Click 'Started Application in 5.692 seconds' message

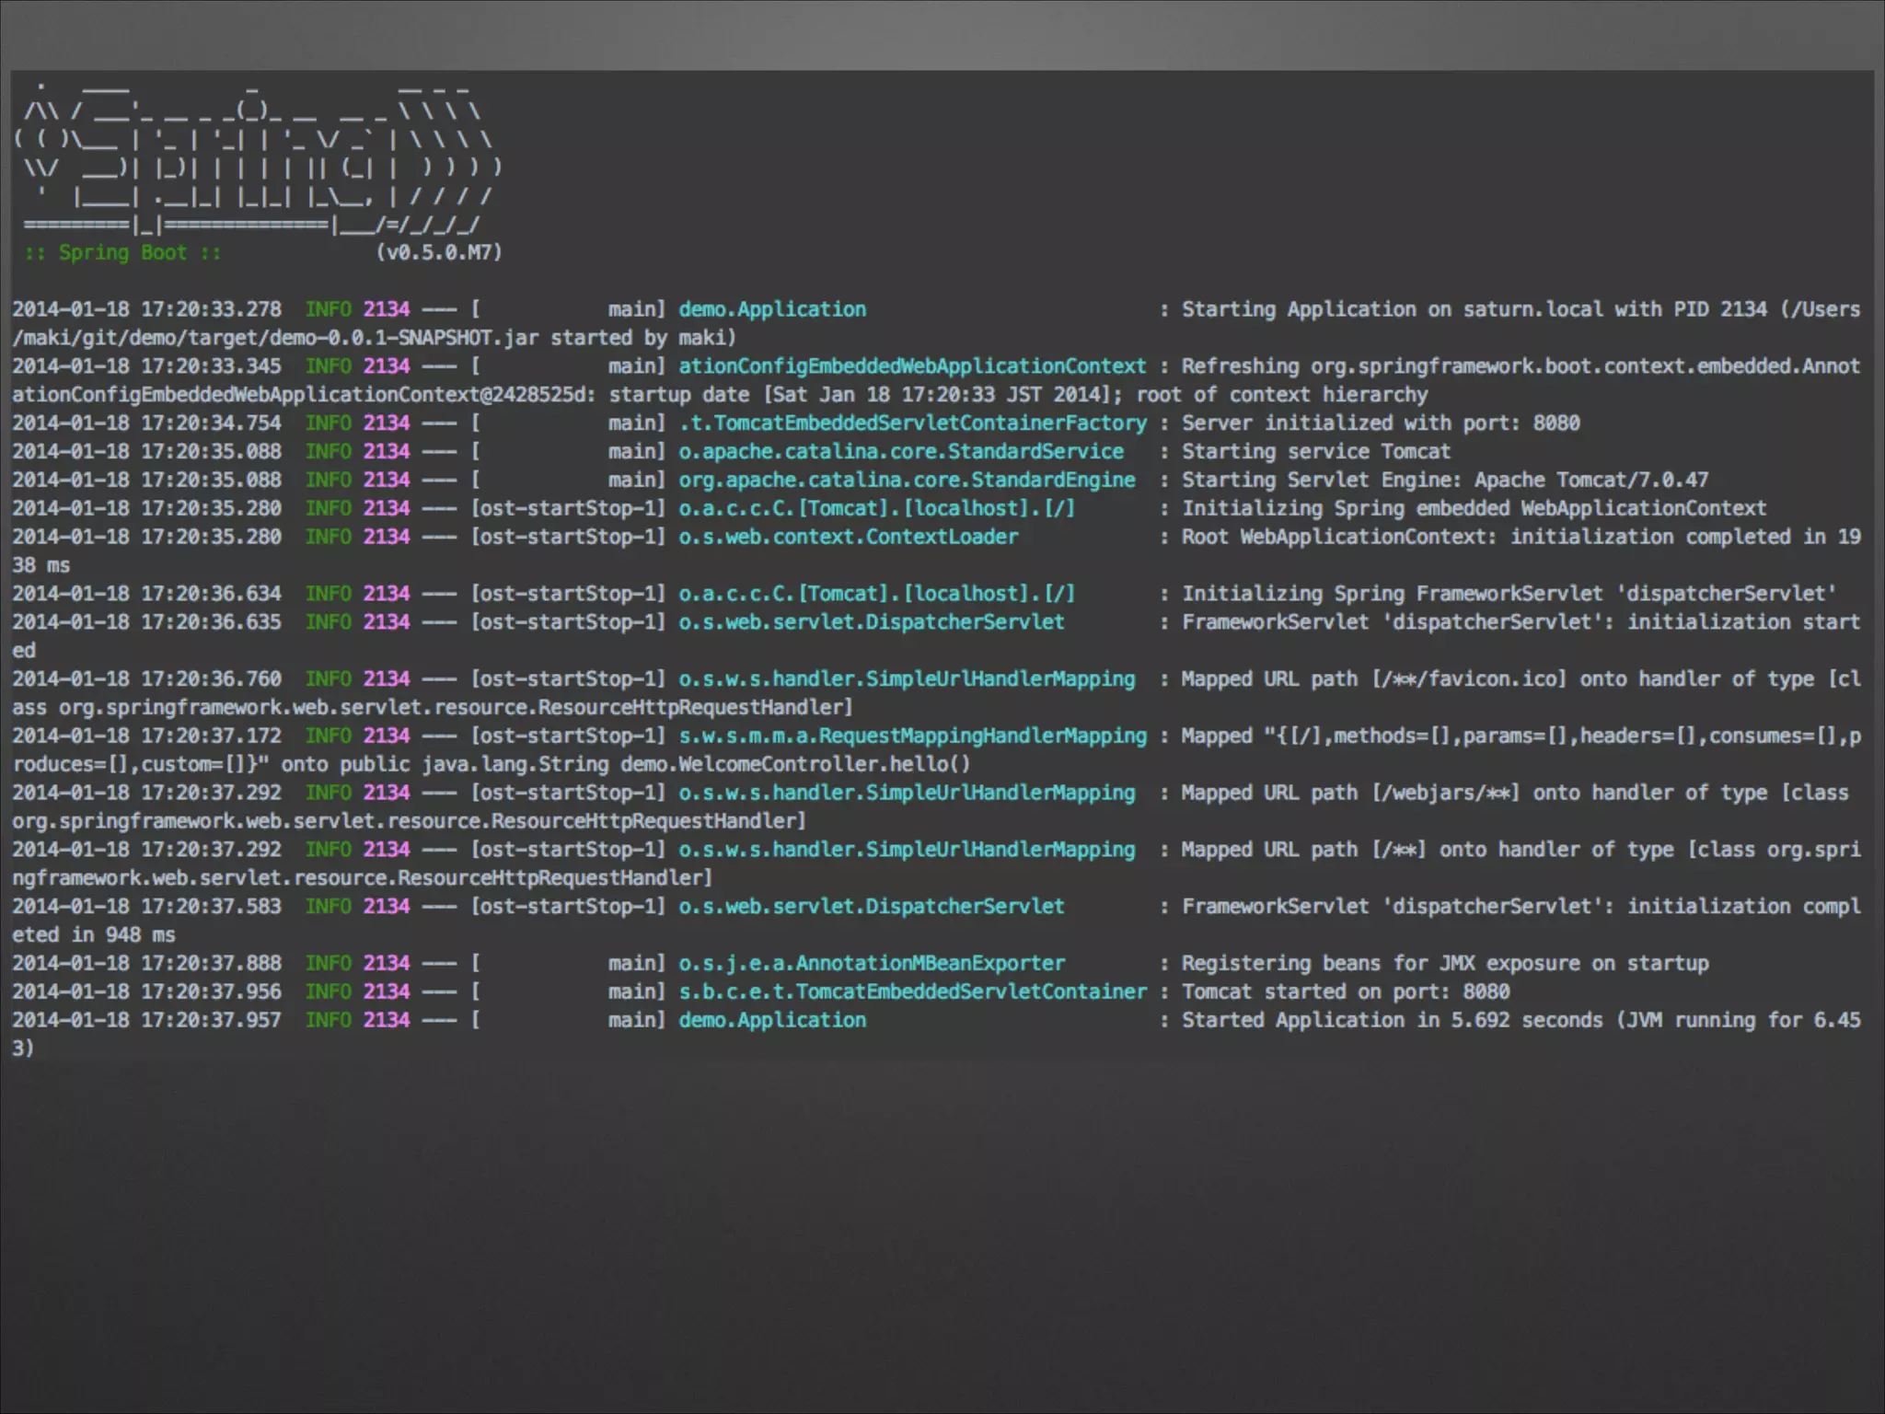tap(1392, 1021)
